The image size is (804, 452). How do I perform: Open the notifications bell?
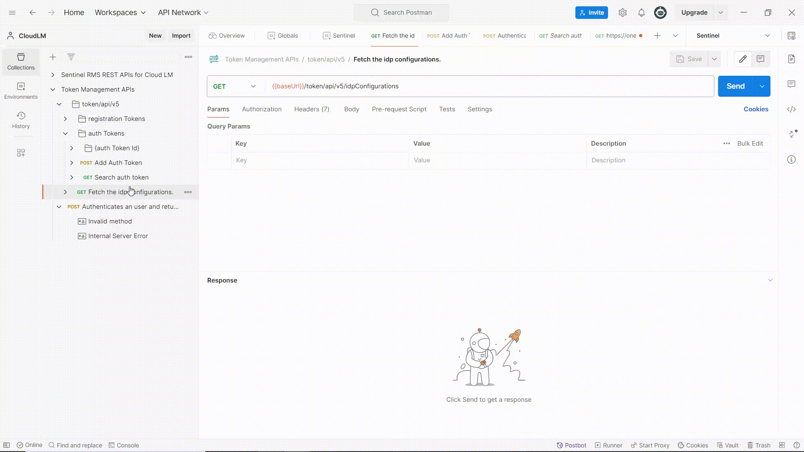(x=642, y=13)
